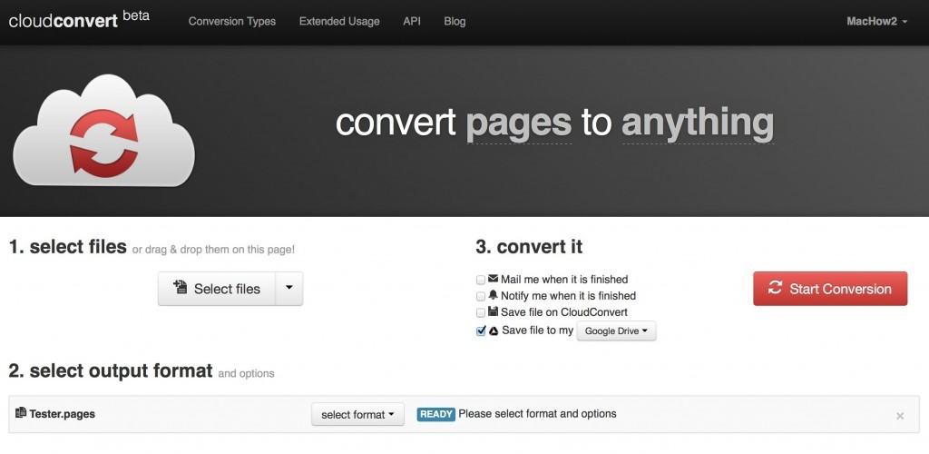Open the Conversion Types menu item

point(231,21)
